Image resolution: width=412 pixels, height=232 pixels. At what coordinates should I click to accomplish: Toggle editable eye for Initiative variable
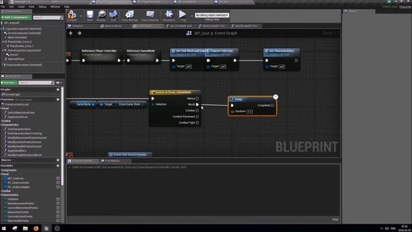pyautogui.click(x=58, y=199)
